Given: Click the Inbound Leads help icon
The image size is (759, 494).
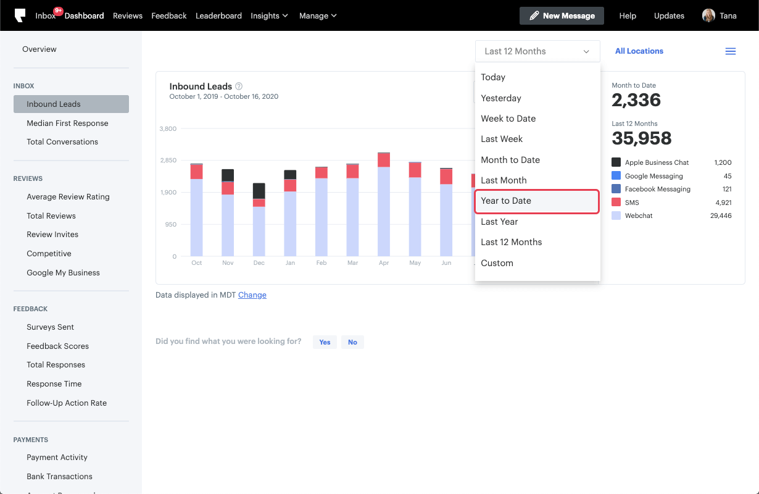Looking at the screenshot, I should pos(239,86).
